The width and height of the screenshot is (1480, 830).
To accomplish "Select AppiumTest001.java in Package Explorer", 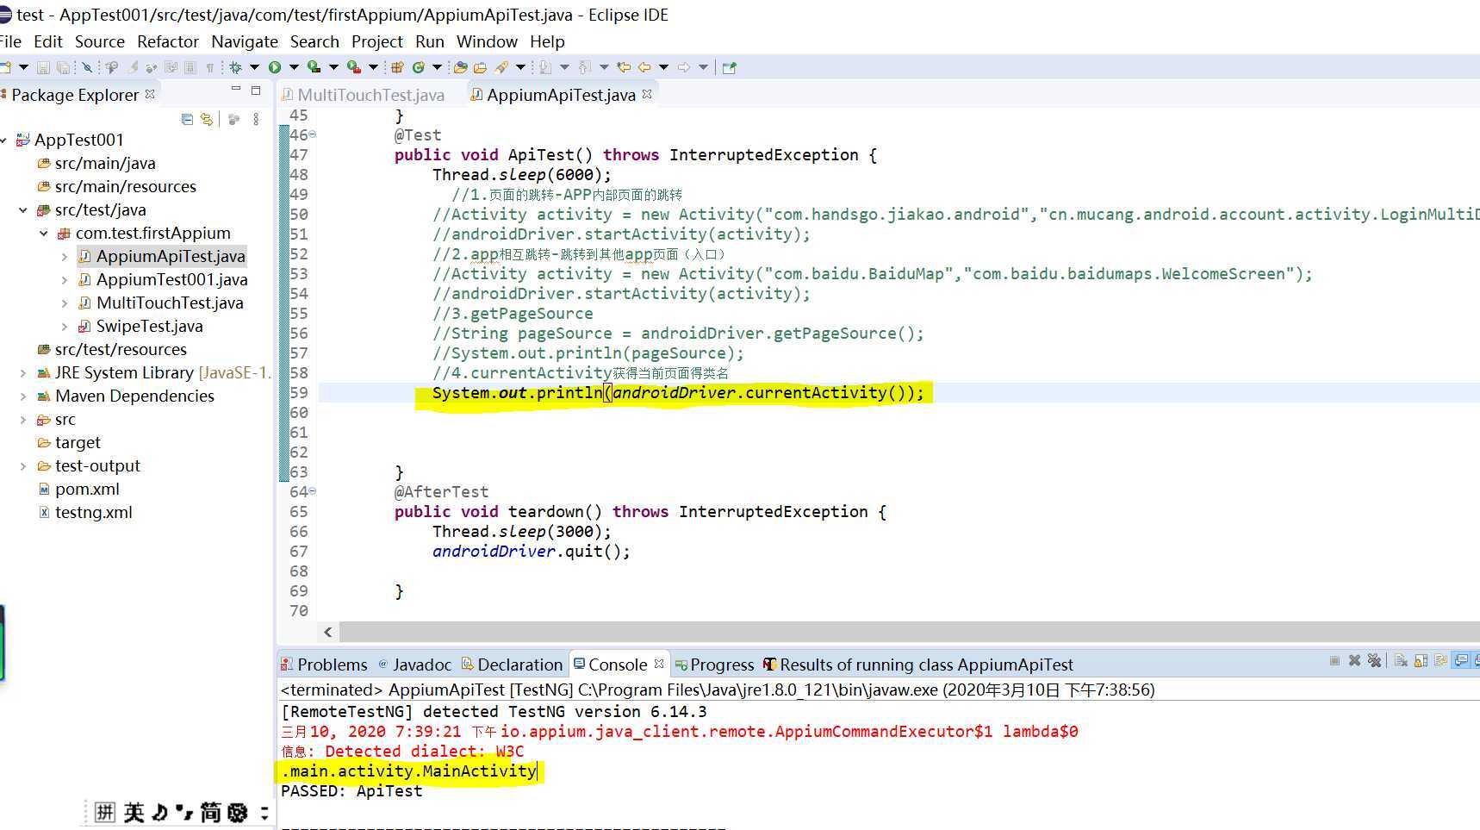I will [x=171, y=279].
